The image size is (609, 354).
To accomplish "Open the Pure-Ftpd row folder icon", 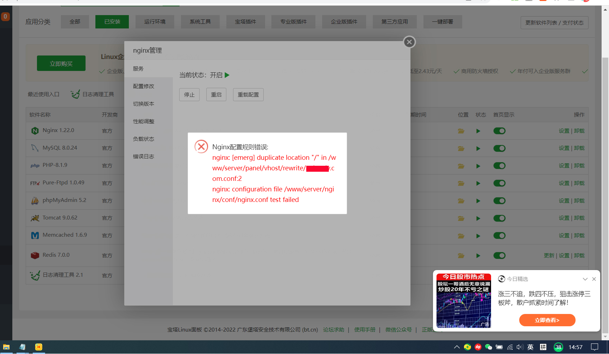I will (461, 183).
